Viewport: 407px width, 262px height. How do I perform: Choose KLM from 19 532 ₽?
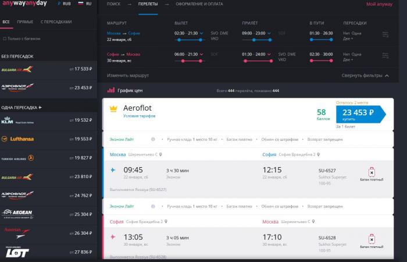tap(48, 121)
